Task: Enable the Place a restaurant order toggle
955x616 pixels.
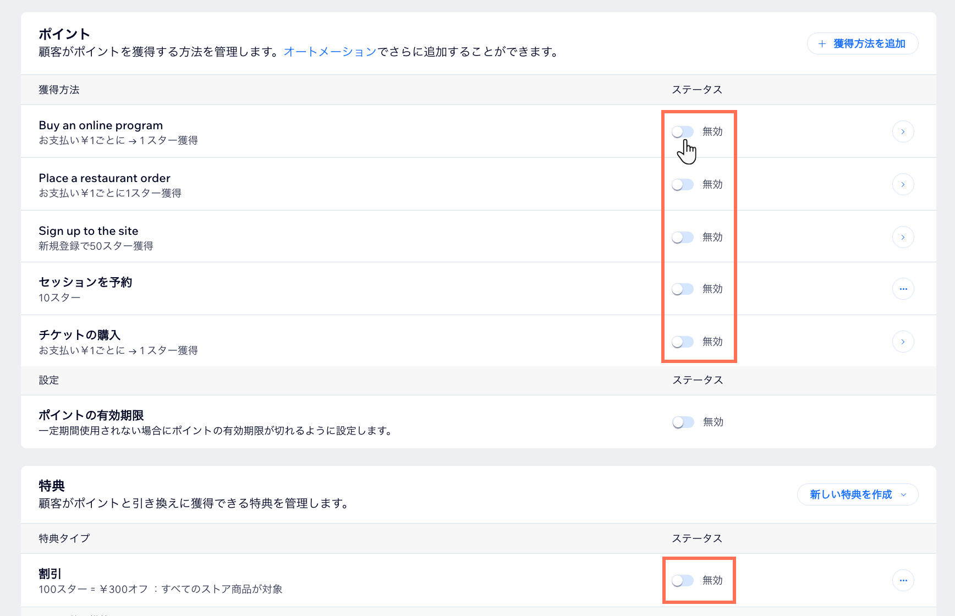Action: click(683, 184)
